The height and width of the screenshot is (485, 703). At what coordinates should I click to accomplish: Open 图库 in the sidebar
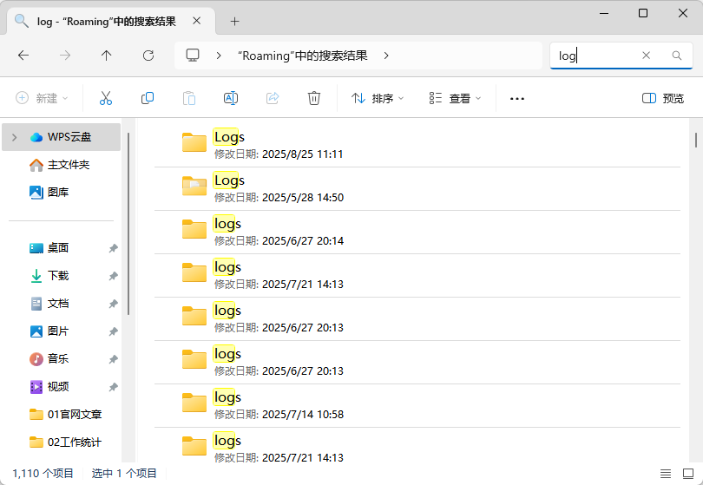pyautogui.click(x=61, y=193)
